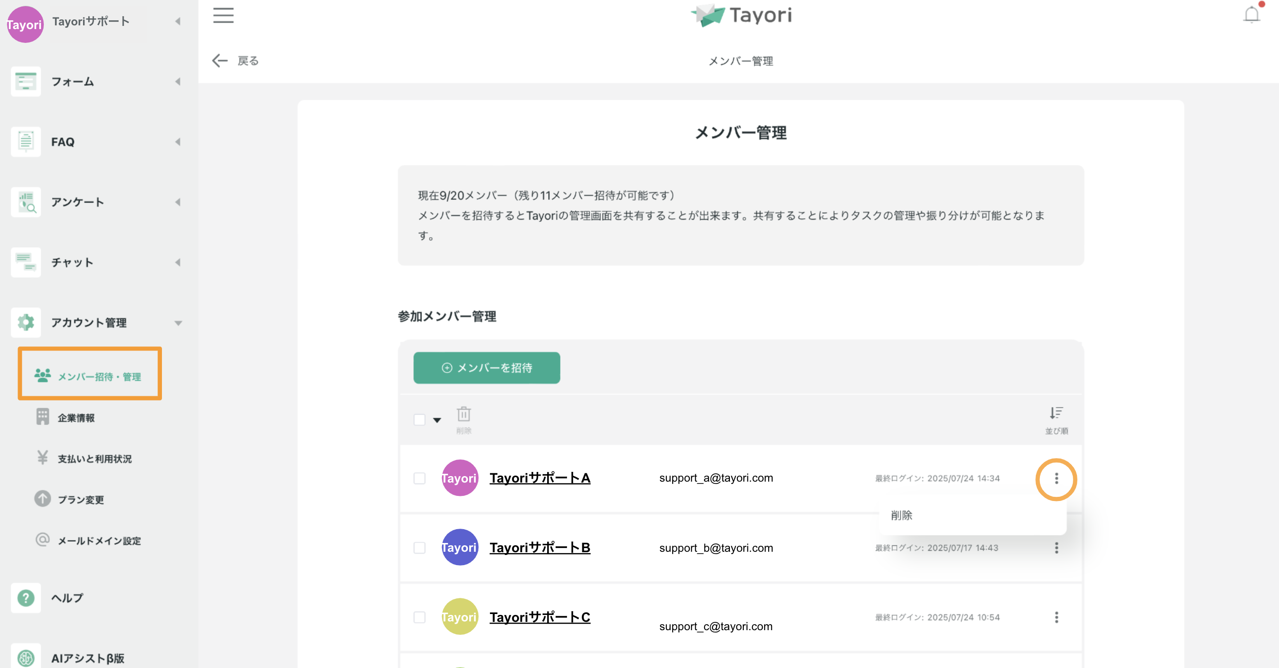This screenshot has width=1279, height=668.
Task: Open the kebab menu for TayoriサポートB
Action: tap(1057, 548)
